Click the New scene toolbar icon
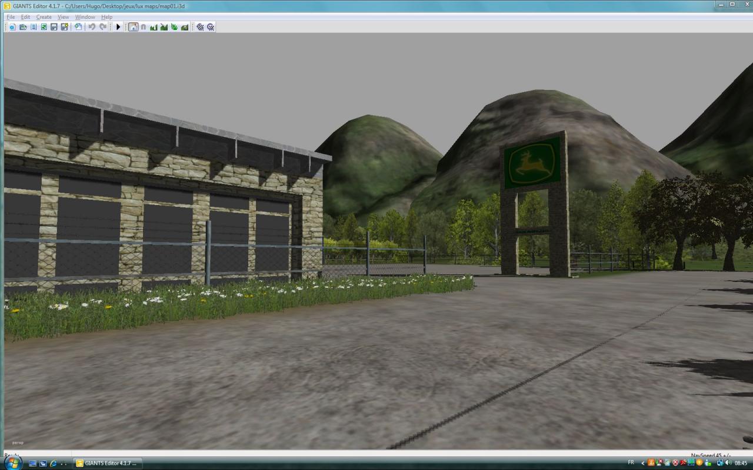Viewport: 753px width, 470px height. click(x=12, y=27)
